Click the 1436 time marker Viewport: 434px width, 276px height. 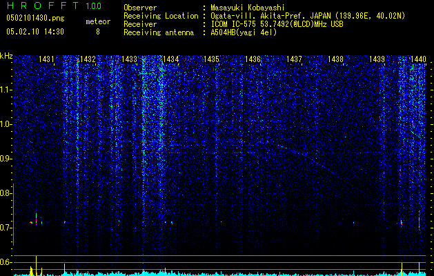(253, 59)
